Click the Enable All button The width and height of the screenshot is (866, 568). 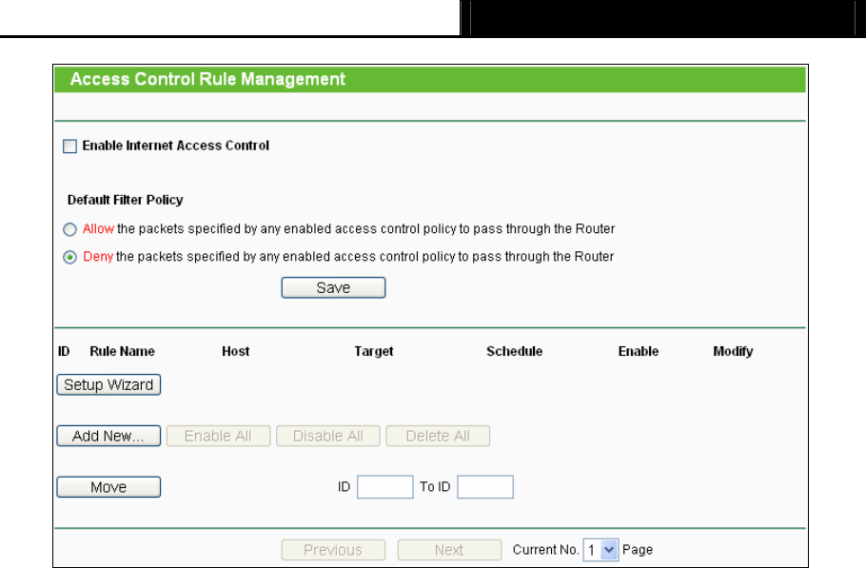218,436
